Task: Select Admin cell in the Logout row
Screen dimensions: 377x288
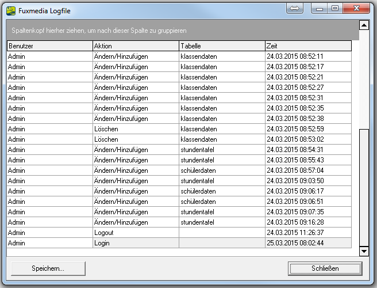Action: [x=50, y=232]
